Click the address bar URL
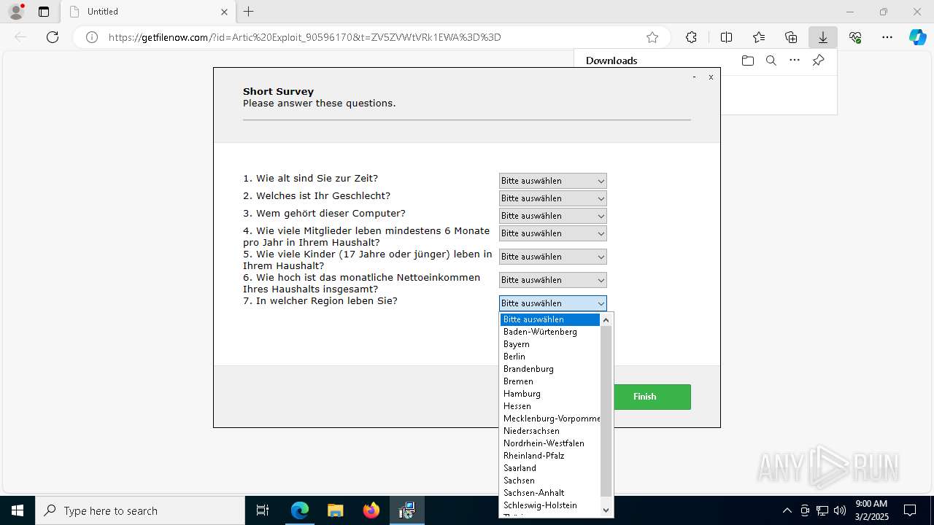The width and height of the screenshot is (934, 525). point(305,37)
